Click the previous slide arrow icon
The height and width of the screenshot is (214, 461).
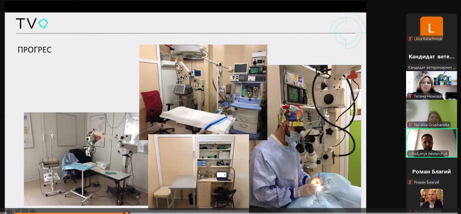9,211
